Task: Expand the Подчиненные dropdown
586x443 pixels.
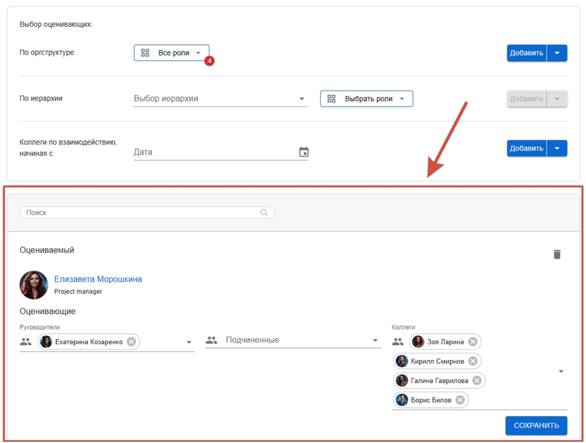Action: point(375,341)
